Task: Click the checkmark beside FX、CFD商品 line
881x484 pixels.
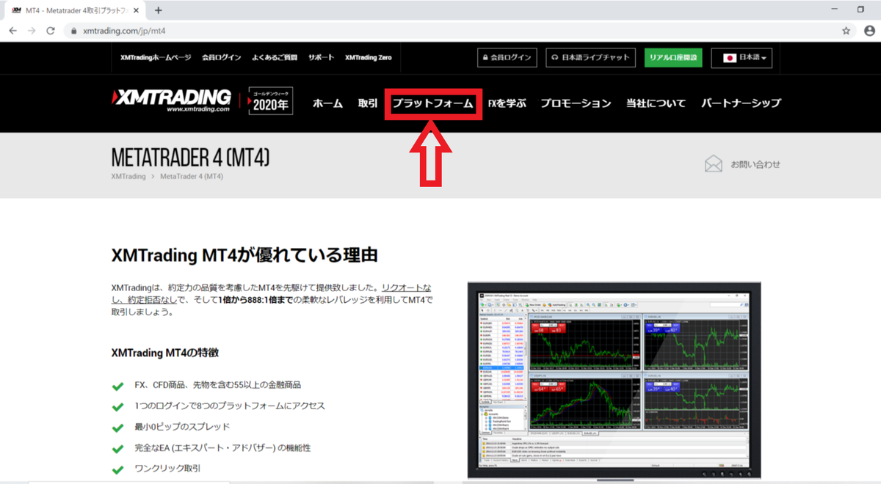Action: point(117,386)
